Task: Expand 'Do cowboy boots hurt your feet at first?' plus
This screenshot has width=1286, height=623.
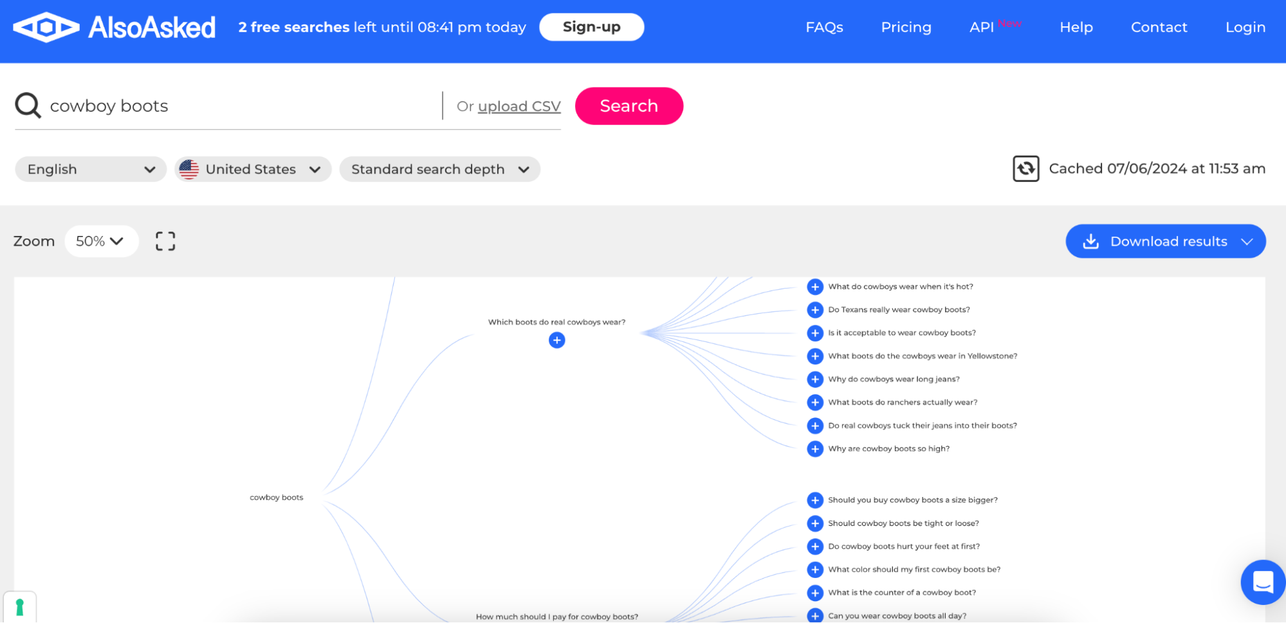Action: click(815, 546)
